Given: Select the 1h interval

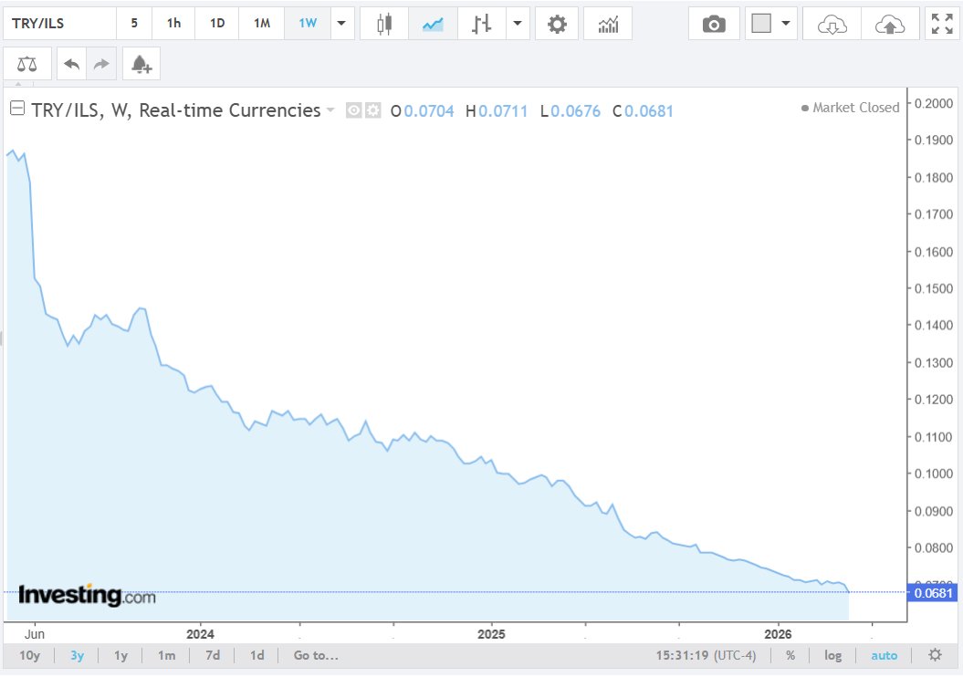Looking at the screenshot, I should (x=173, y=24).
